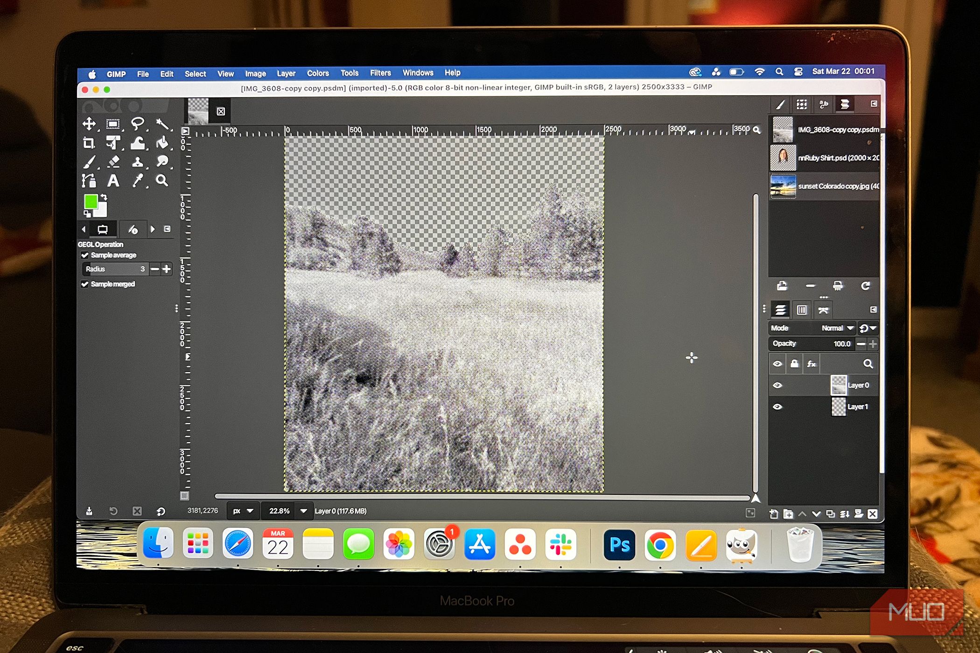This screenshot has height=653, width=980.
Task: Hide Layer 1 with its eye toggle
Action: (x=778, y=407)
